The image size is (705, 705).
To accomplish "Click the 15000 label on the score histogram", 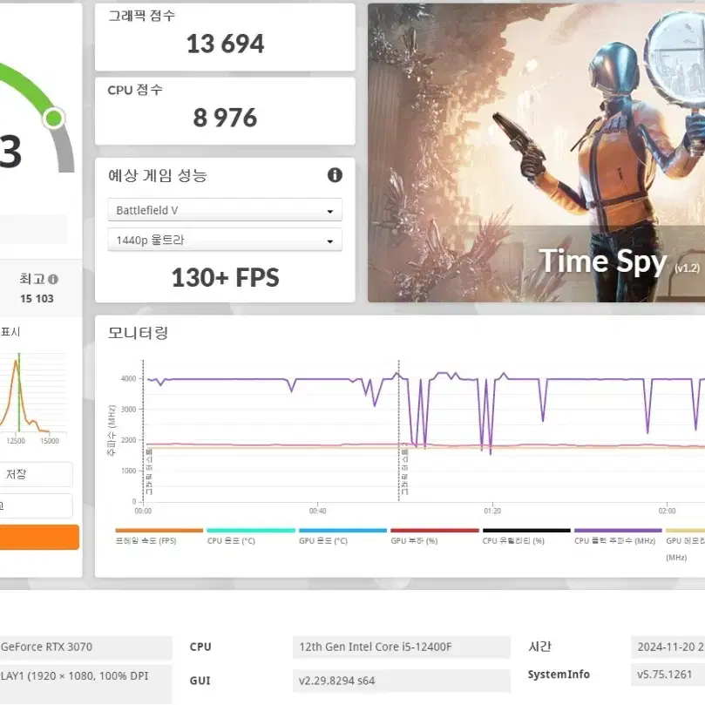I will [50, 441].
